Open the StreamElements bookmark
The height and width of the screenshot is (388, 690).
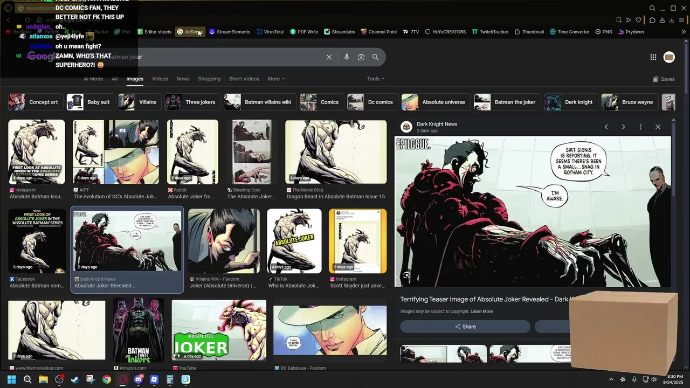(230, 32)
